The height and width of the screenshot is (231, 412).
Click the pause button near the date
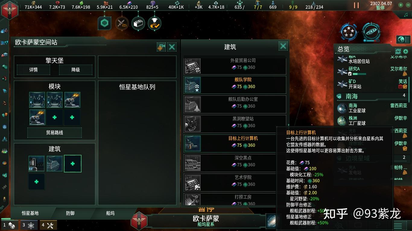pyautogui.click(x=356, y=5)
